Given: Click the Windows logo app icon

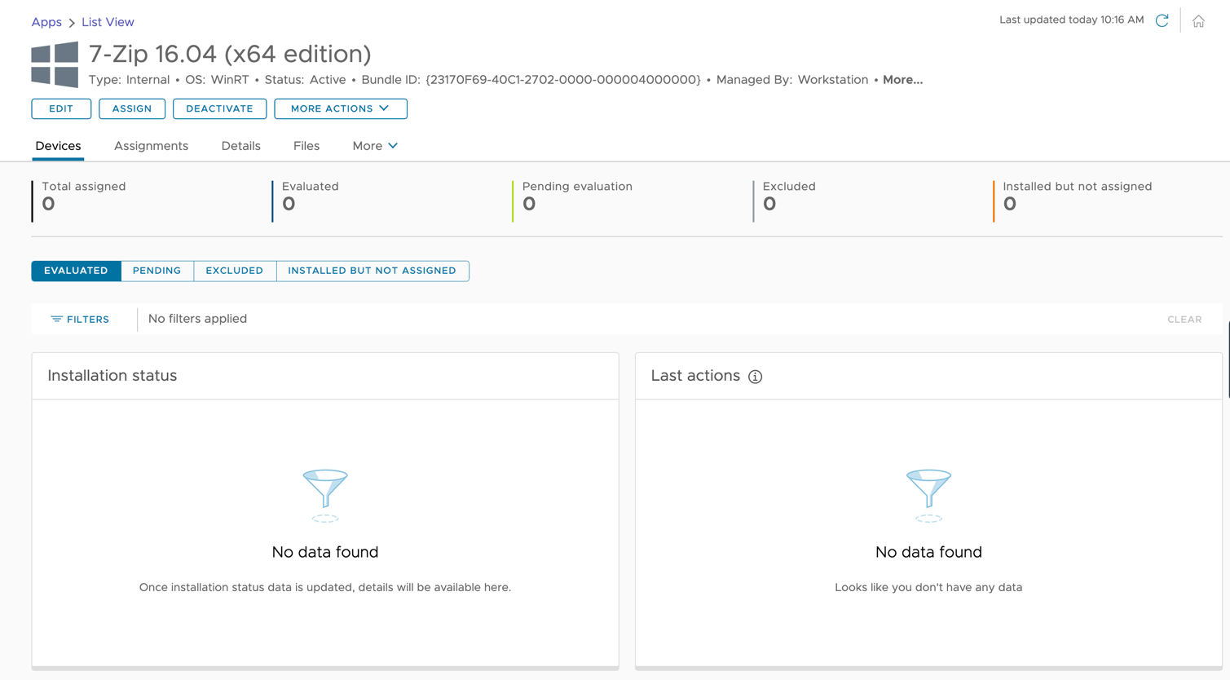Looking at the screenshot, I should point(55,64).
